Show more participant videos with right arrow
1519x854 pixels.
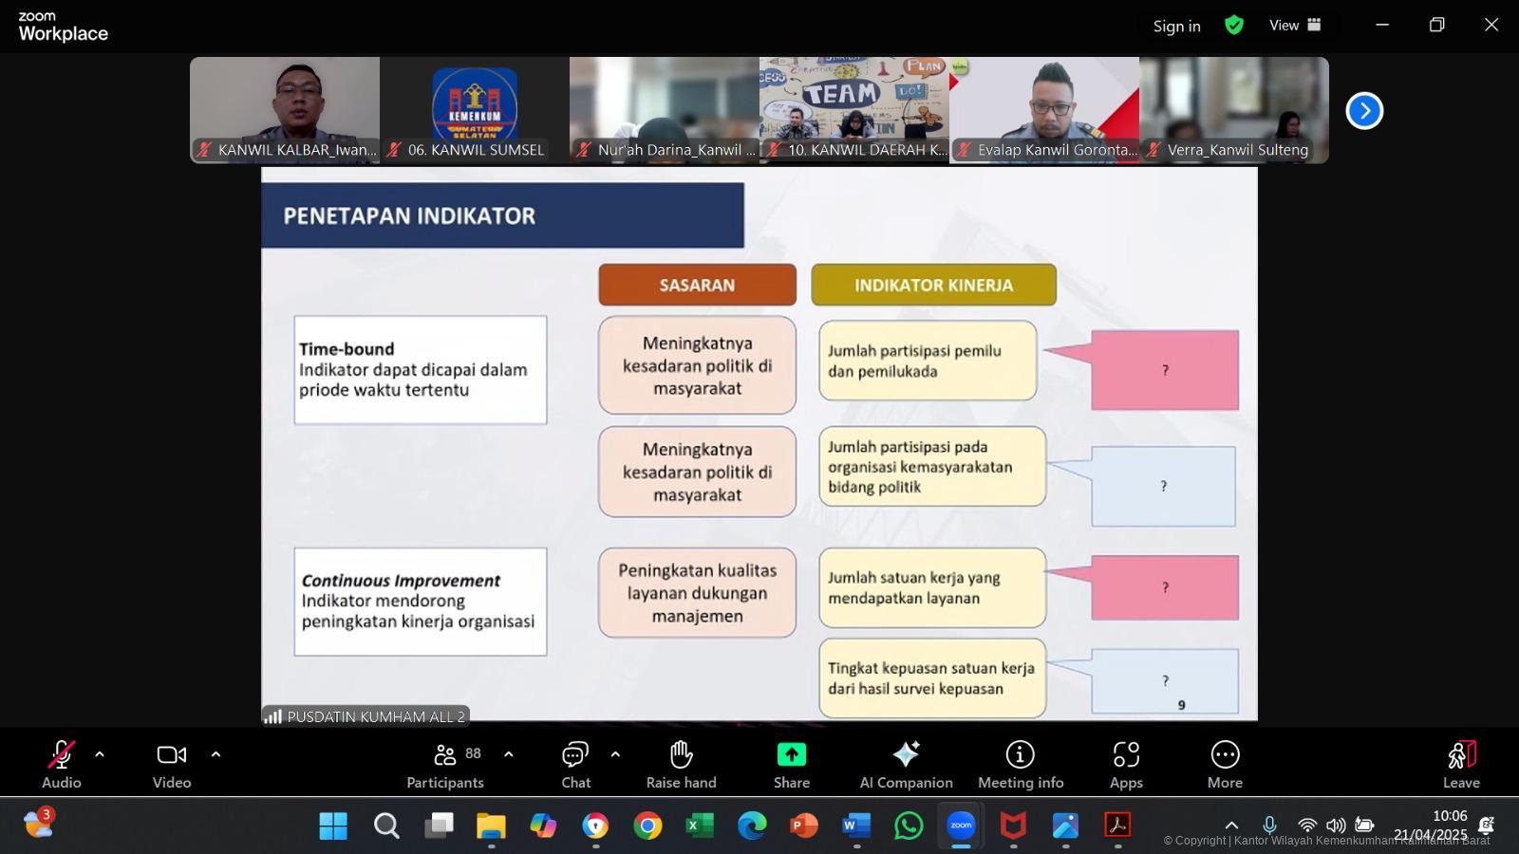coord(1364,110)
